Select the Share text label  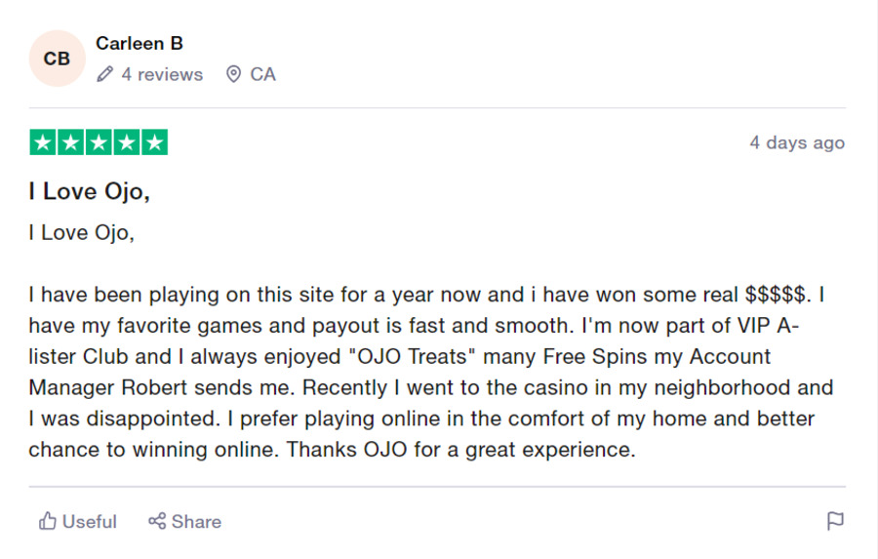click(196, 522)
